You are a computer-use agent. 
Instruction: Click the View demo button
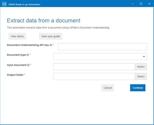(17, 36)
